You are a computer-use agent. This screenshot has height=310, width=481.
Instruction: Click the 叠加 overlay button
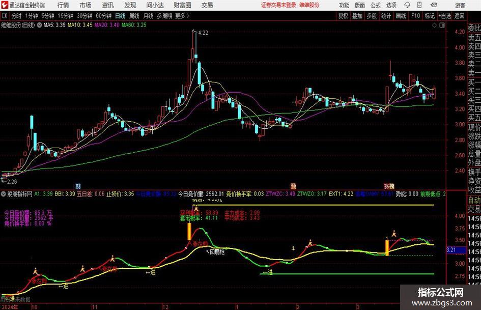[x=357, y=16]
